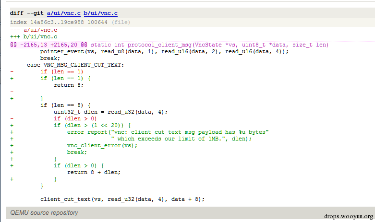Screen dimensions: 375x222
Task: Click the 'return 8 + dlen;' line
Action: click(x=94, y=172)
